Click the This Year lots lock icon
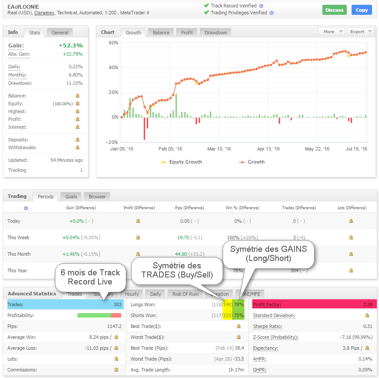 tap(351, 271)
